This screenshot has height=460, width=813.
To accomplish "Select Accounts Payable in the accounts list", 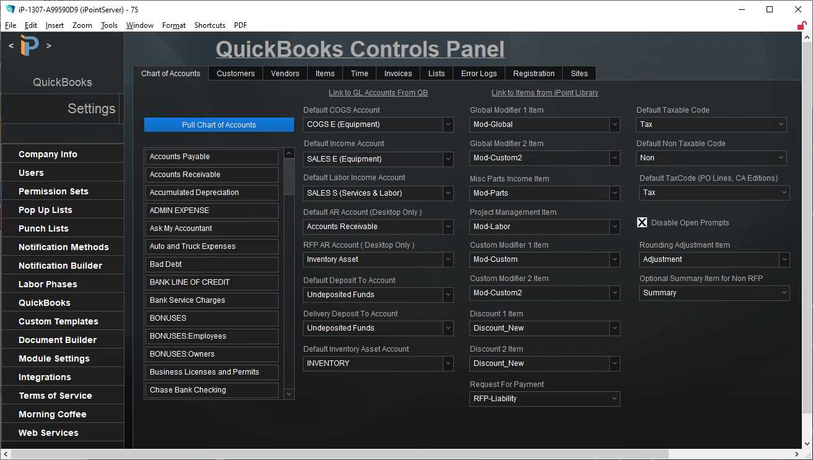I will (212, 157).
